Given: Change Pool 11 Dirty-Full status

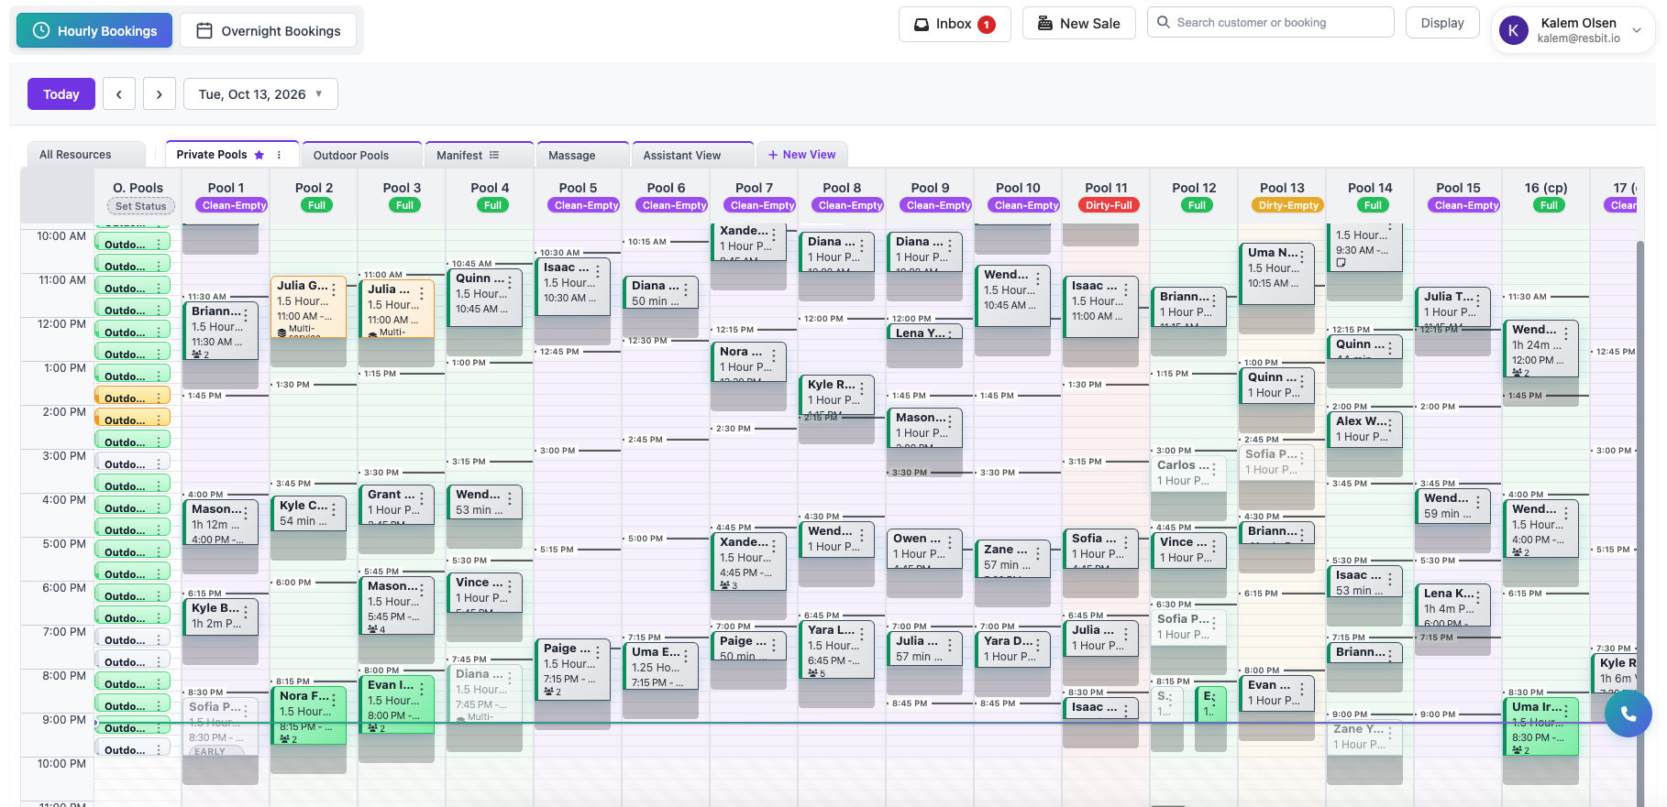Looking at the screenshot, I should click(x=1109, y=205).
